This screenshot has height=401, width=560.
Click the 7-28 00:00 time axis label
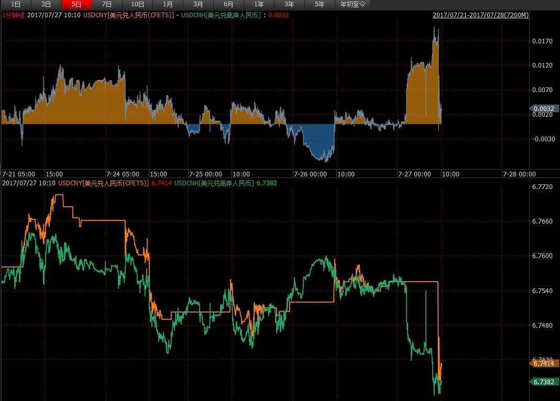(x=519, y=174)
